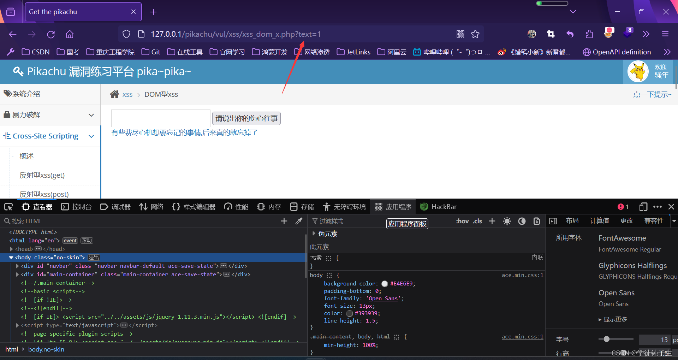Bookmark this page with star icon
678x360 pixels.
pyautogui.click(x=475, y=34)
